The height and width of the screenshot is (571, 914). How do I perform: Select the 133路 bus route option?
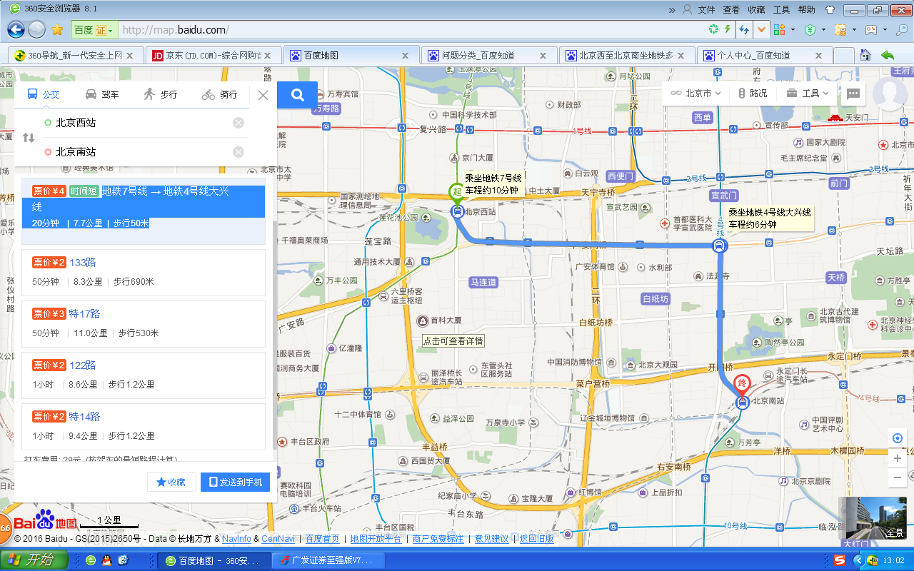click(144, 272)
